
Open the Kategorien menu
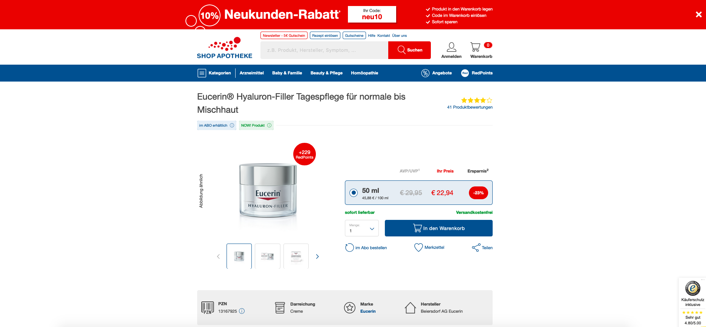click(214, 73)
